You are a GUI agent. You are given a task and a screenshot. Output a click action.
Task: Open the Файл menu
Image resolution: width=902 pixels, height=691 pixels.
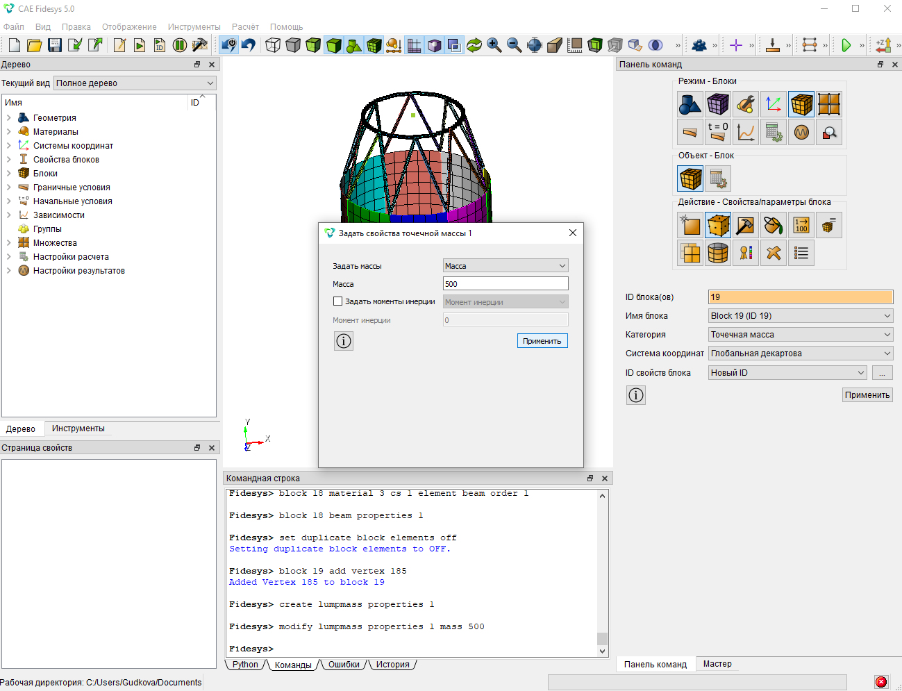14,27
